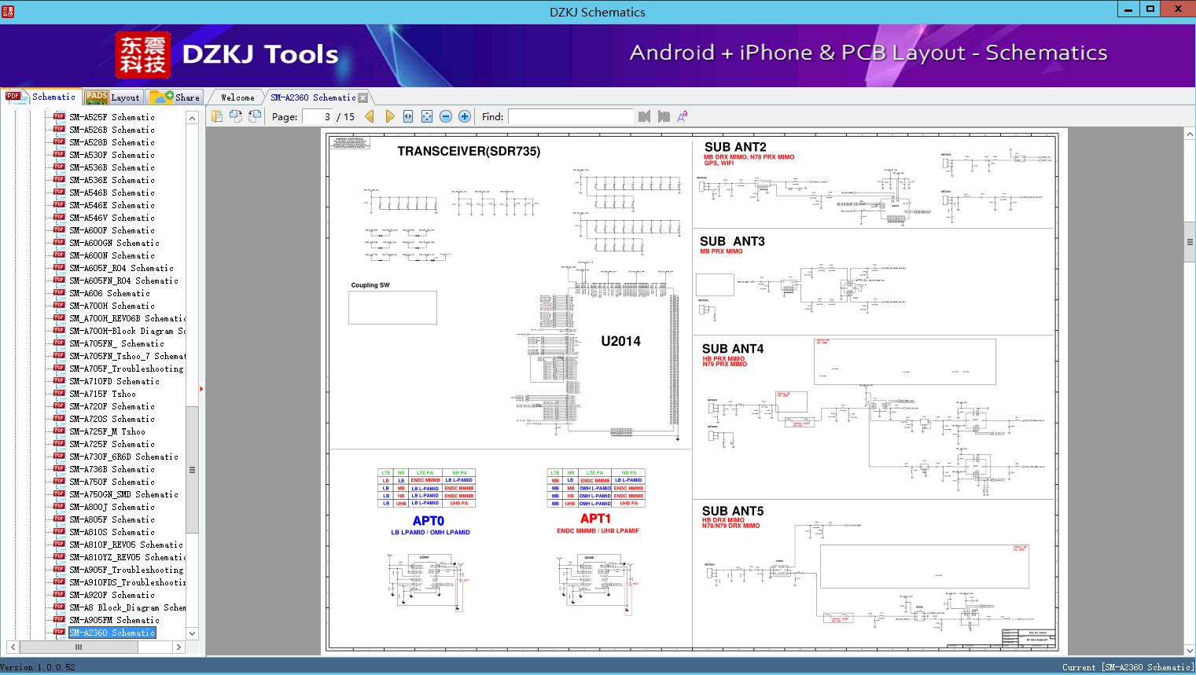1196x675 pixels.
Task: Select the SM-A2360 Schematic document tab
Action: click(x=313, y=97)
